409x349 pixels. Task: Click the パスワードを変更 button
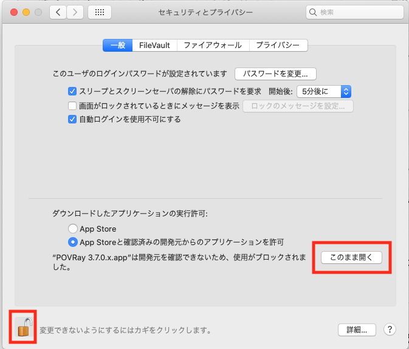pyautogui.click(x=275, y=74)
